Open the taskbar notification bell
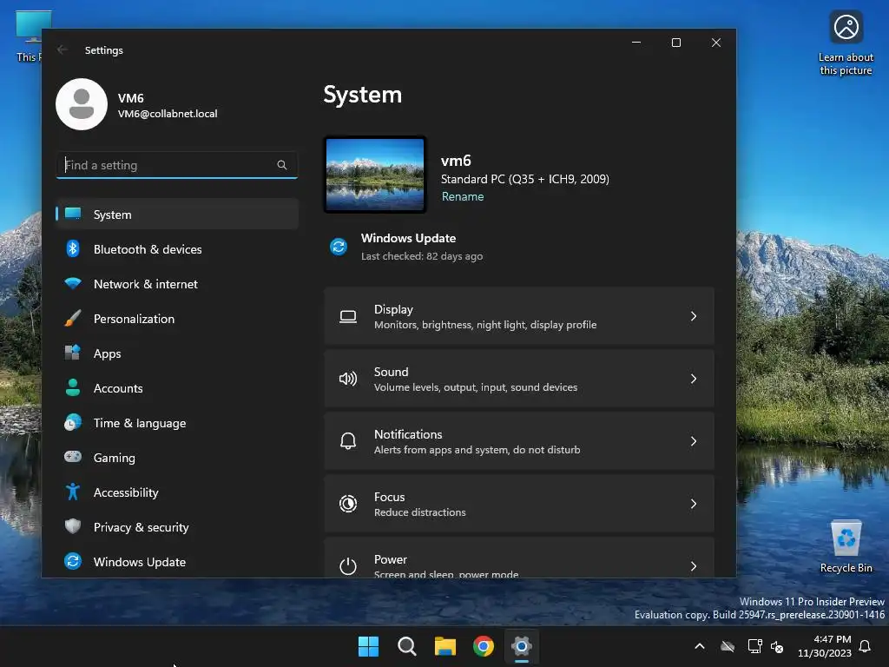The width and height of the screenshot is (889, 667). [x=865, y=646]
